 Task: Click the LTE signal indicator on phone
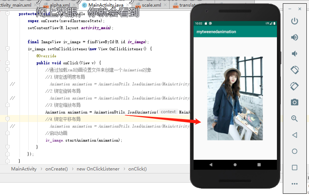[x=269, y=23]
